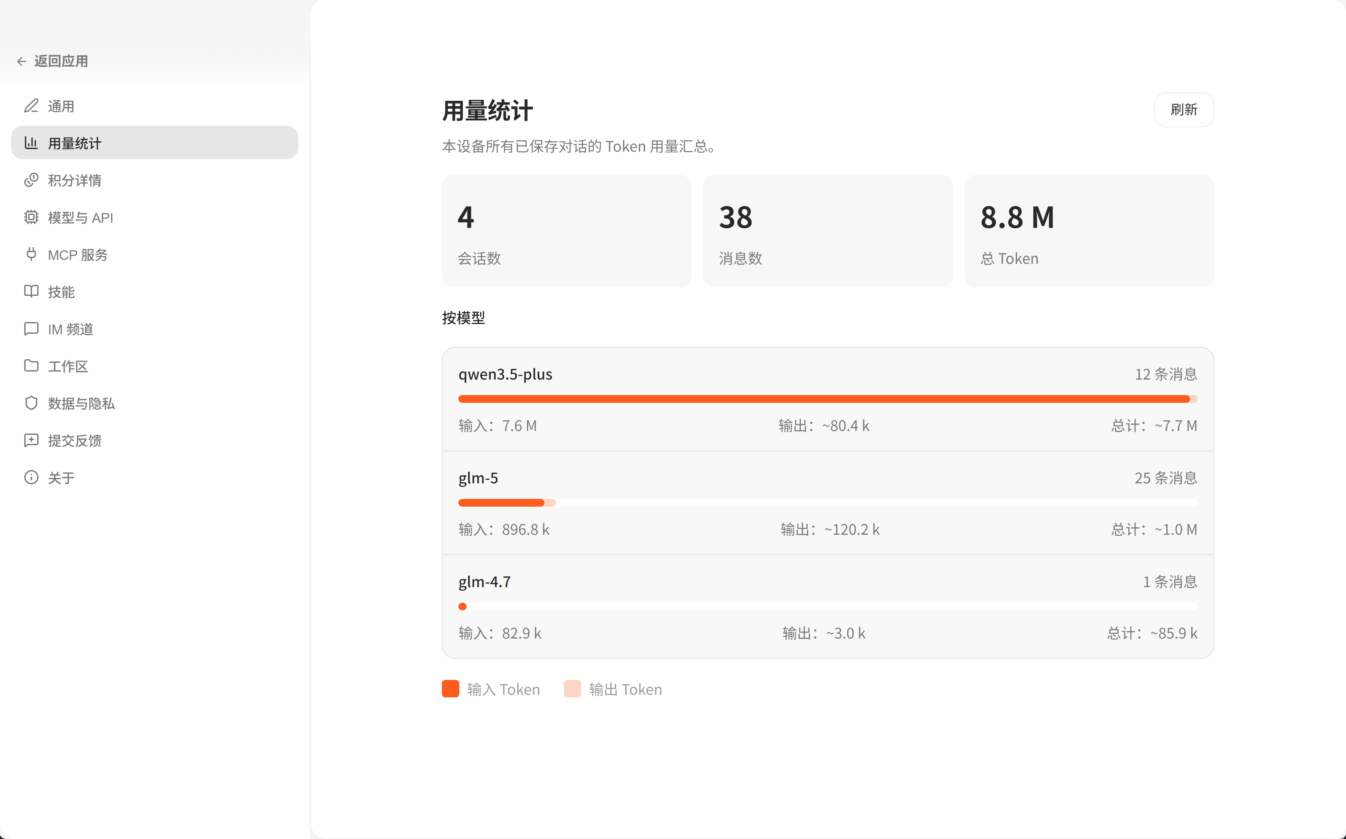
Task: Click the pencil icon for 通用
Action: click(31, 106)
